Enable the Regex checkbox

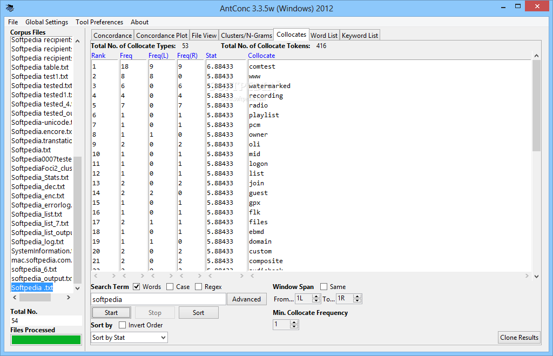coord(199,287)
